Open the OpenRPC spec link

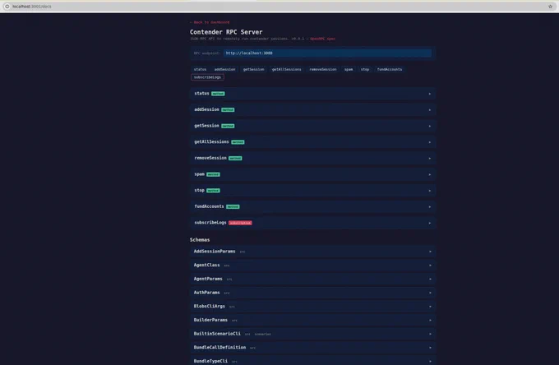322,39
